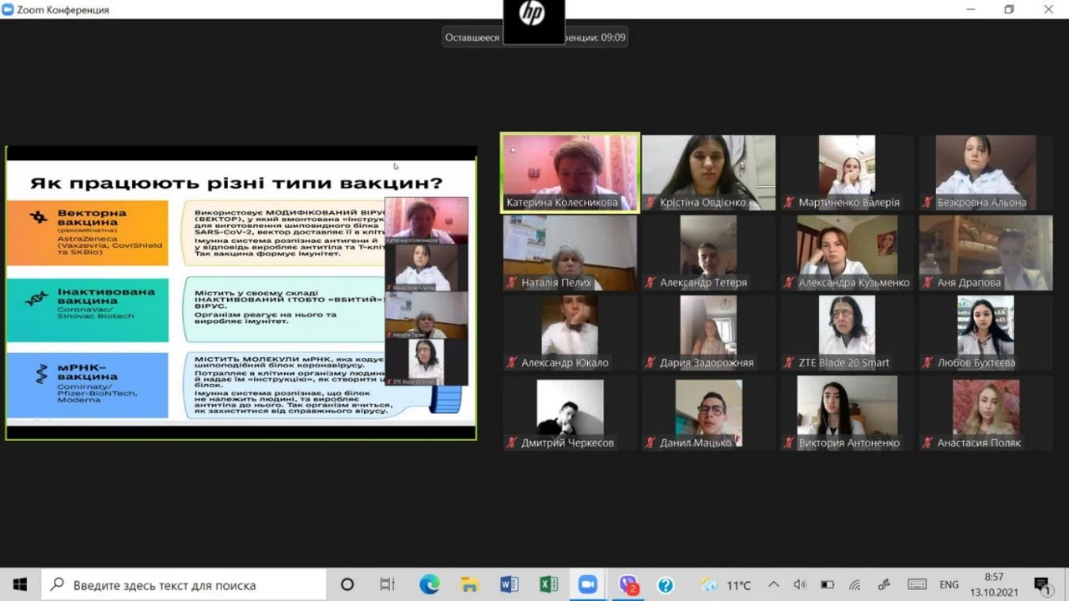Open the clock showing 8:57 13.10.2021
Screen dimensions: 1069x601
(994, 584)
